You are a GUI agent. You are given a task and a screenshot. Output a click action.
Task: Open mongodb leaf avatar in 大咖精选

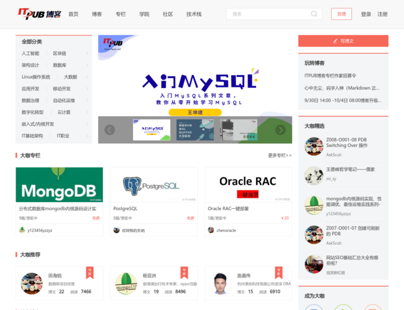tap(314, 205)
